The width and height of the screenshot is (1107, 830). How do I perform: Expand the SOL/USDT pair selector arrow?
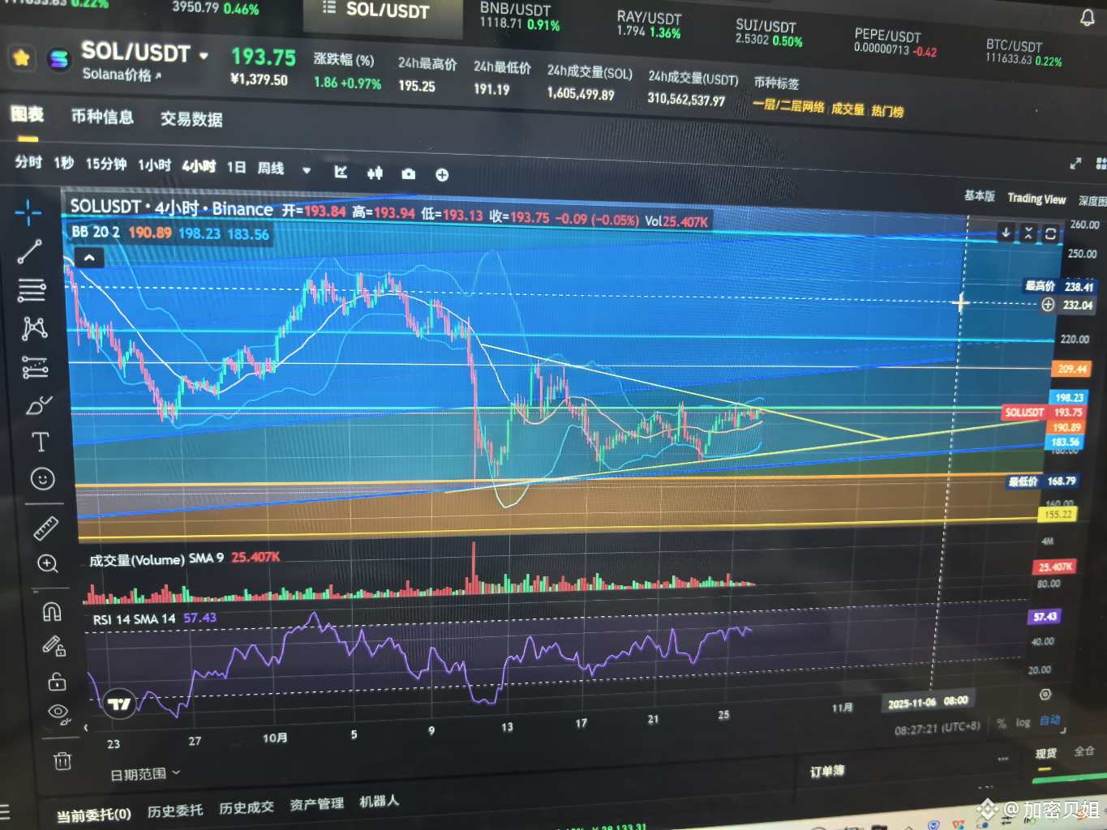tap(204, 56)
